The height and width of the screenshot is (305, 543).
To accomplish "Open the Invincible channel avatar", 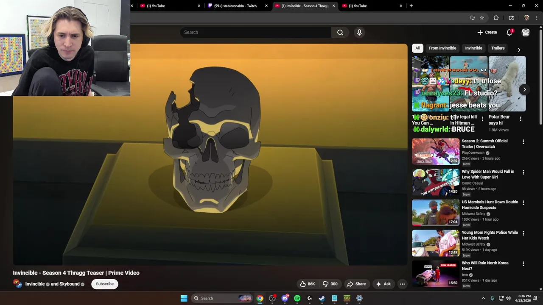I will coord(17,284).
